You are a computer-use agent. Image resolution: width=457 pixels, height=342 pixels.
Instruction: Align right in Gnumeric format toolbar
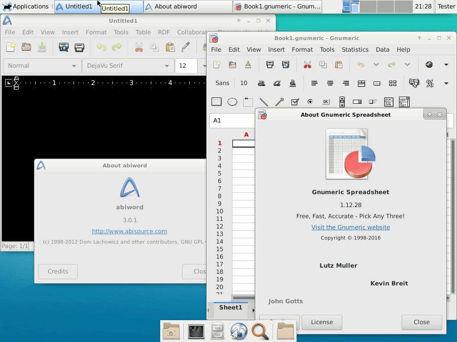tap(346, 83)
